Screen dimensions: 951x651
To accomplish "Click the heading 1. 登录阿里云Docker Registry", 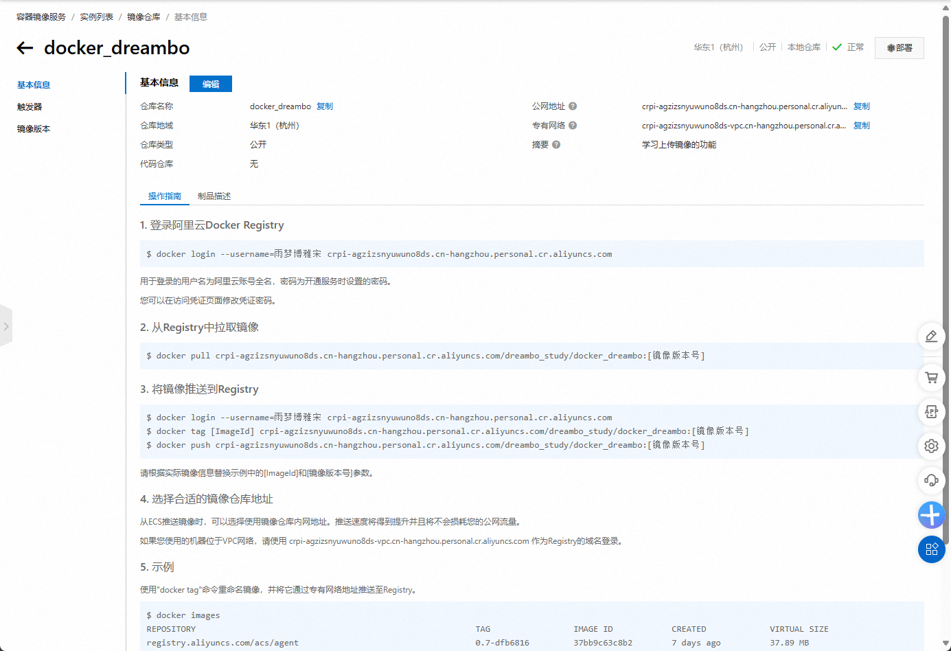I will pyautogui.click(x=212, y=225).
